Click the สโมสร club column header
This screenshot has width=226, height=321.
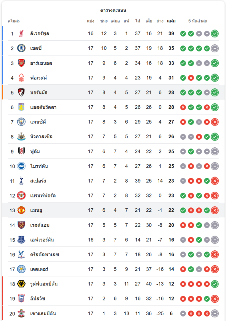click(x=14, y=21)
